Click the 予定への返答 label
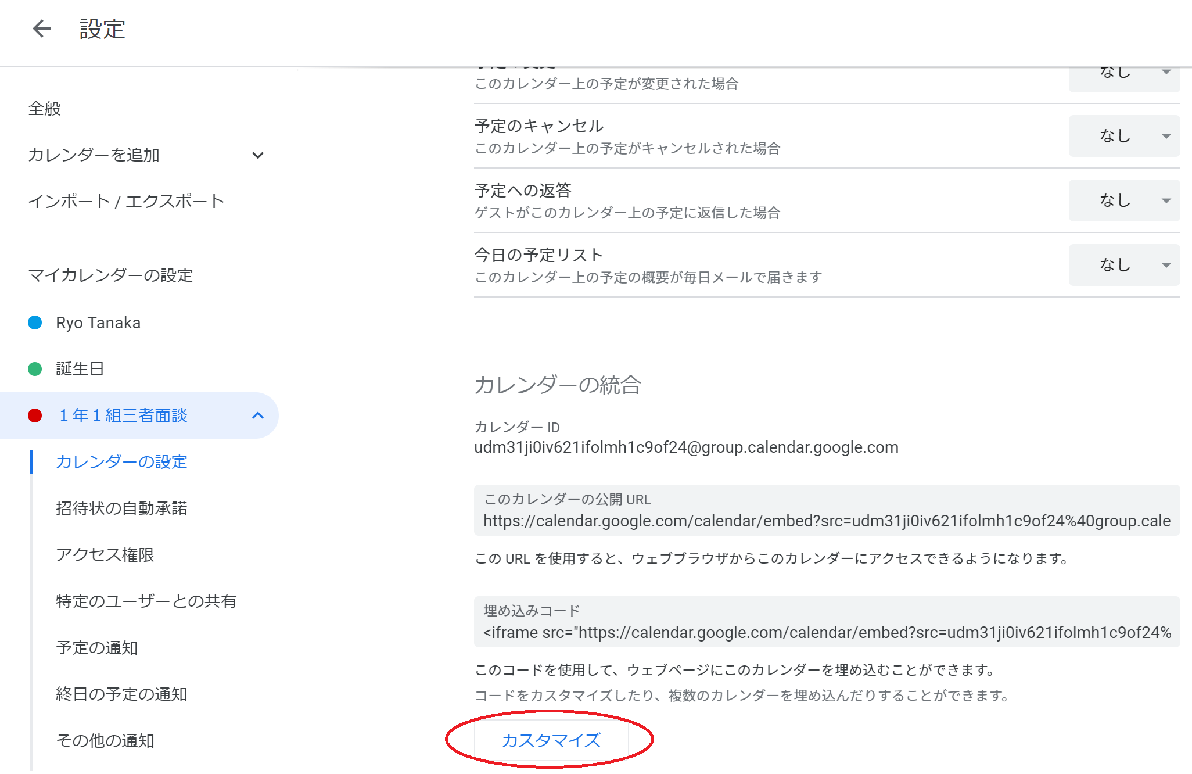Screen dimensions: 1192x774 point(523,191)
